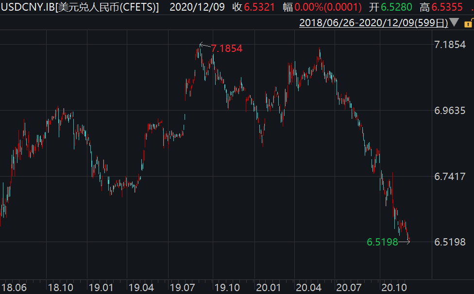474x294 pixels.
Task: Click the 6.5198 price axis value
Action: click(x=450, y=242)
